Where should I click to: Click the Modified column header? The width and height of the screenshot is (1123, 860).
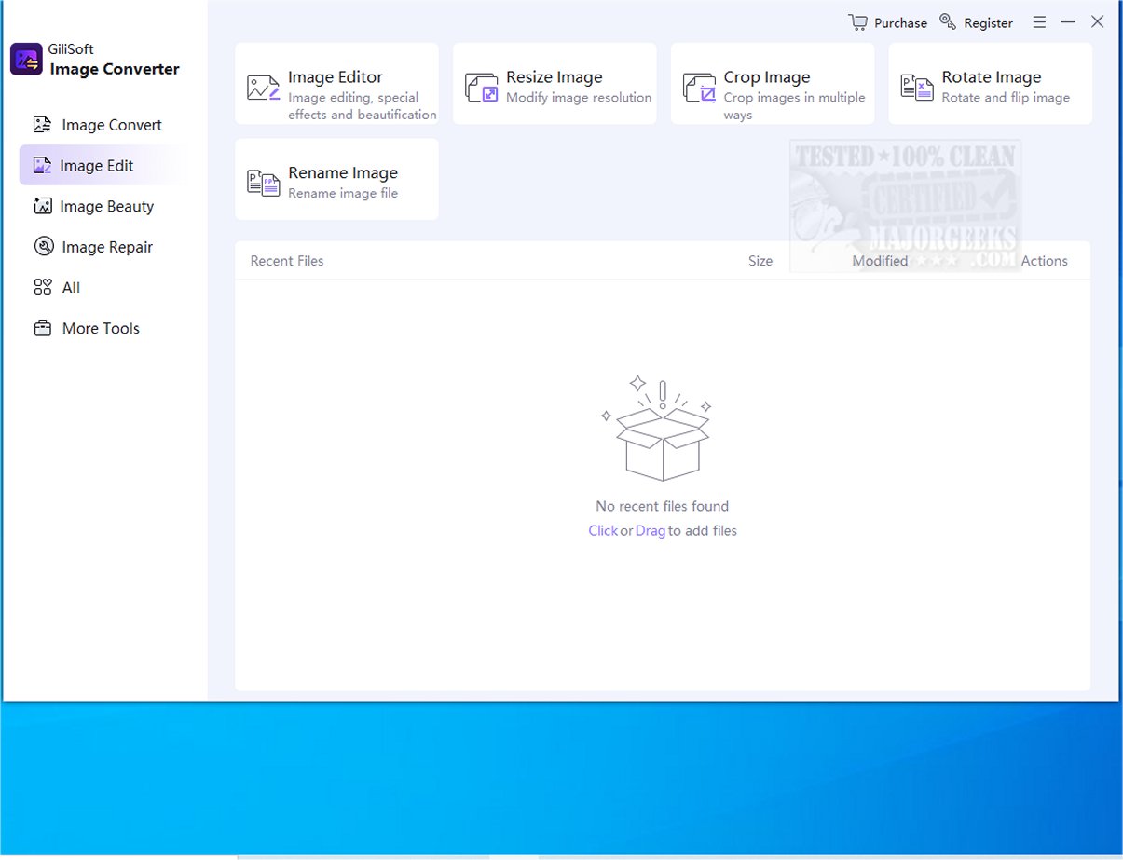click(x=880, y=261)
